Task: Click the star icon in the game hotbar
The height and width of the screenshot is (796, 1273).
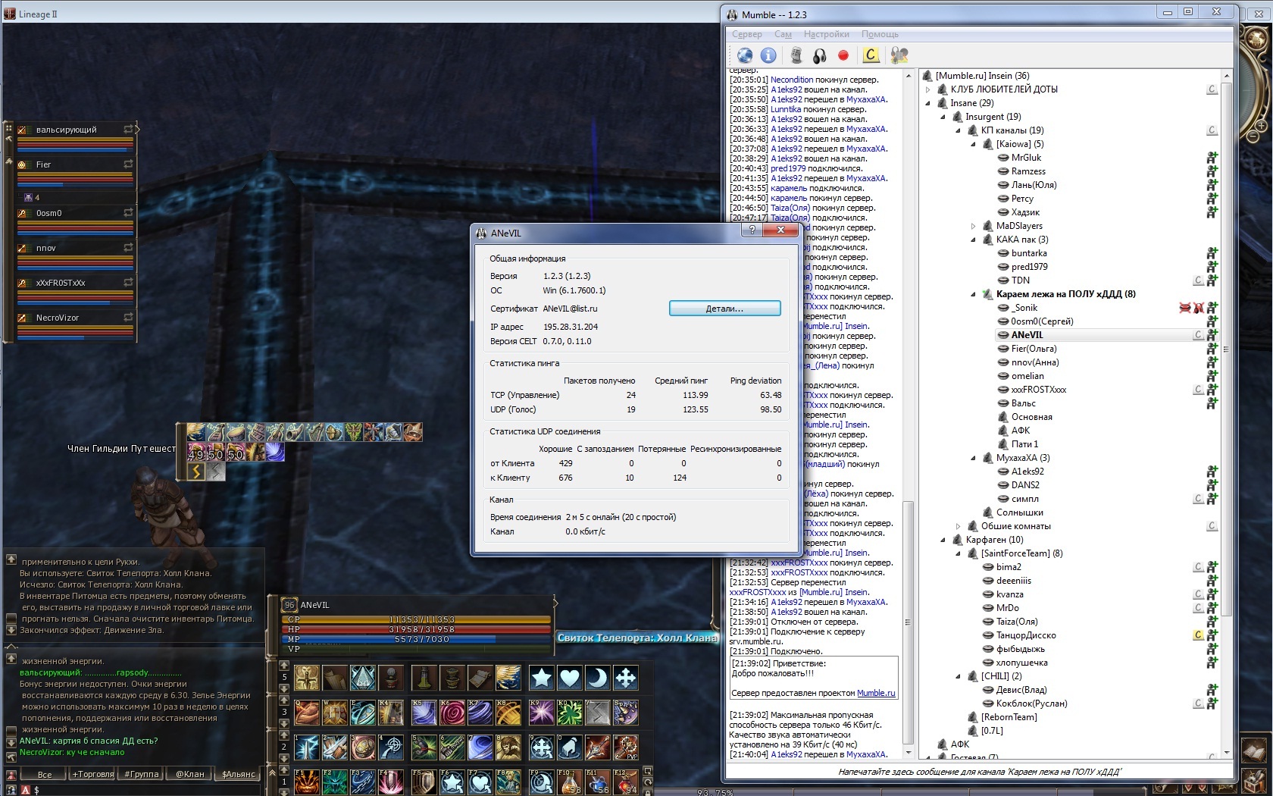Action: pyautogui.click(x=541, y=678)
